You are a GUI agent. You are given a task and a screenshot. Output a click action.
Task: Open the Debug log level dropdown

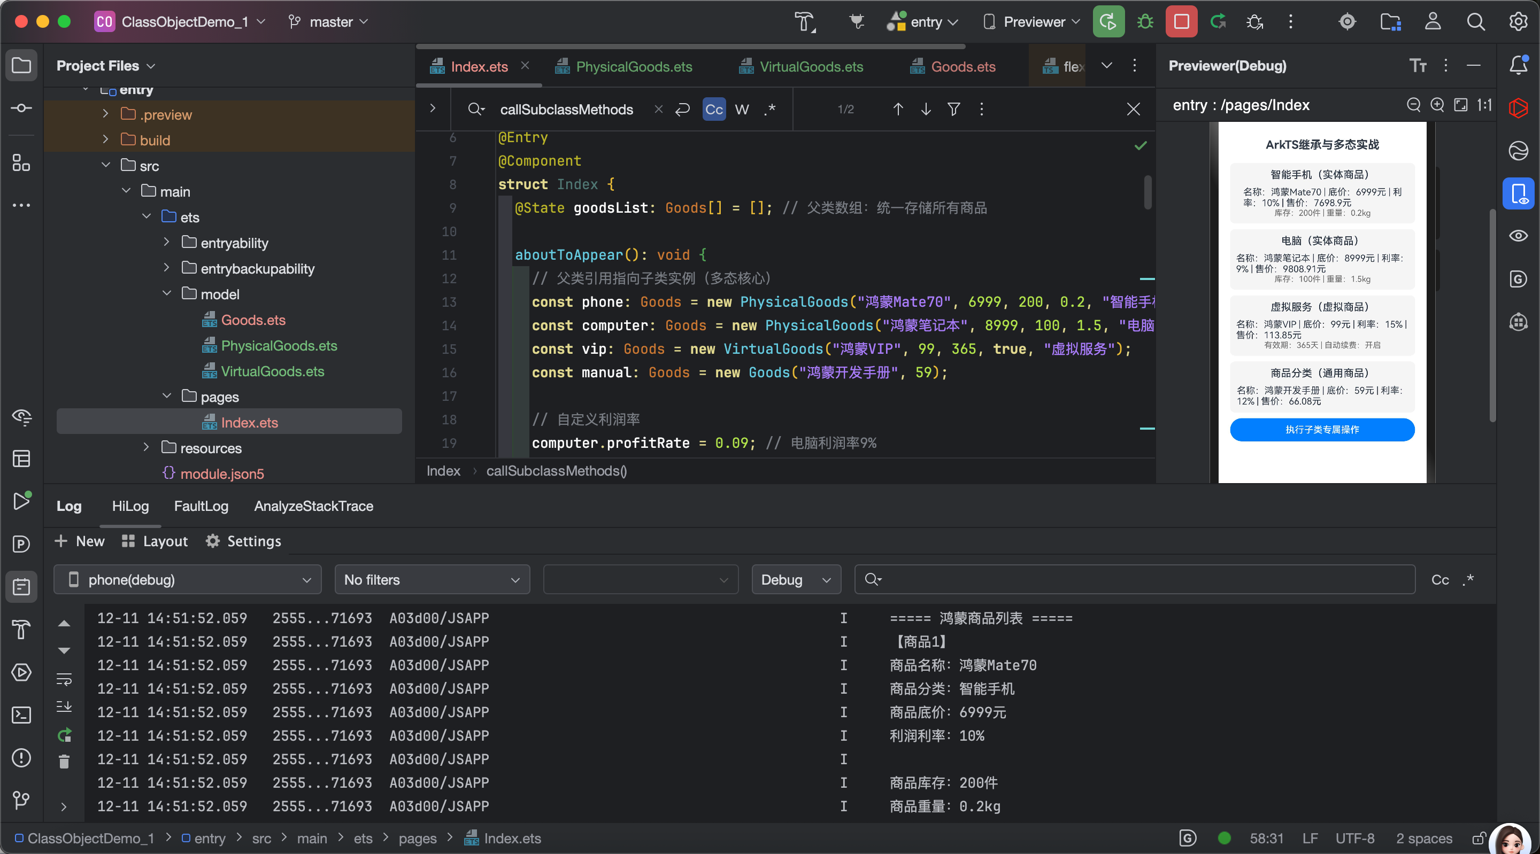point(796,579)
